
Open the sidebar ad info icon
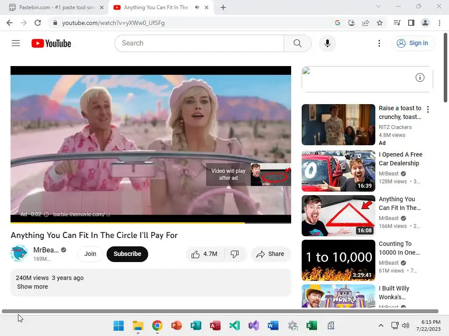click(420, 77)
